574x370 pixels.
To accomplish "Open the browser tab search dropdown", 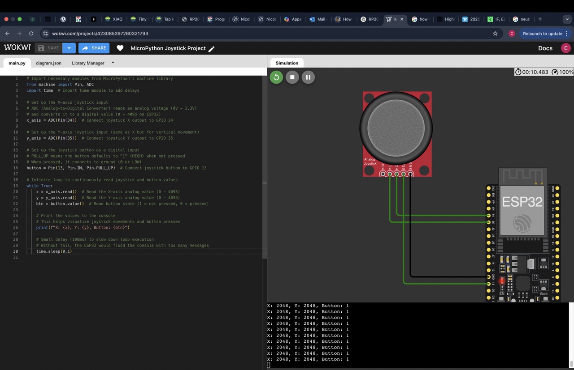I will 567,19.
